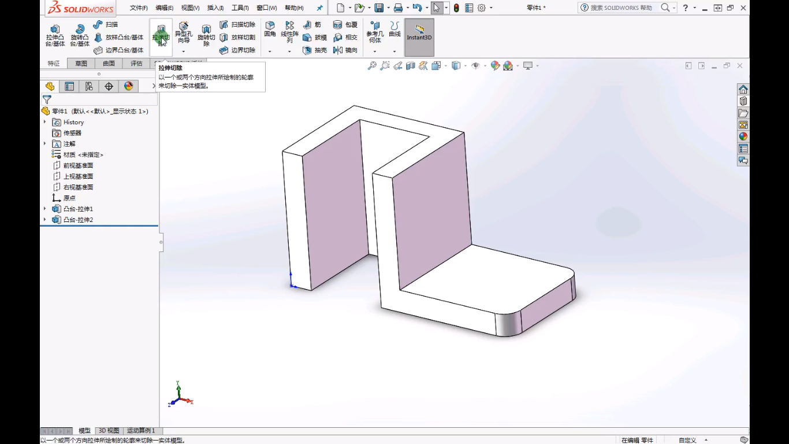Viewport: 789px width, 444px height.
Task: Choose the 扫描 sweep tool
Action: (x=106, y=25)
